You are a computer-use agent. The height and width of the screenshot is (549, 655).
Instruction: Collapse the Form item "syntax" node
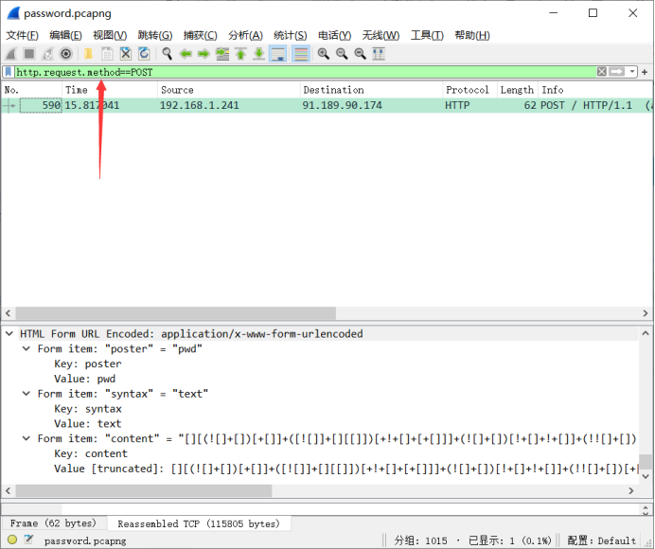[x=27, y=394]
